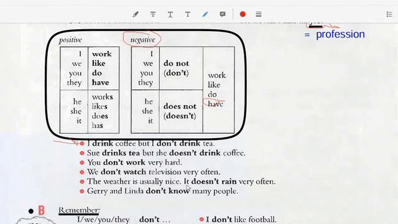Open the line thickness menu
398x224 pixels.
click(x=259, y=14)
